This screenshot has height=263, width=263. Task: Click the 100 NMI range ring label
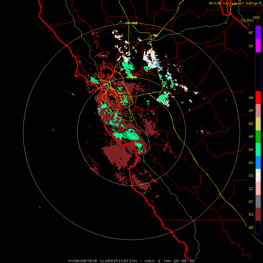tap(131, 23)
